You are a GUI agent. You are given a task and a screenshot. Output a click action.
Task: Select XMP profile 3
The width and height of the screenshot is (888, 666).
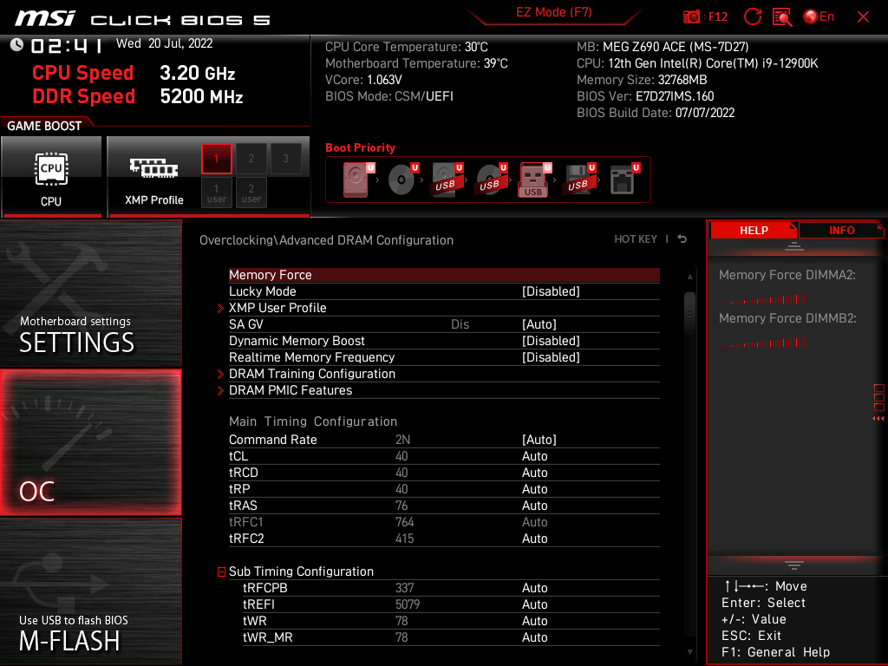tap(285, 159)
